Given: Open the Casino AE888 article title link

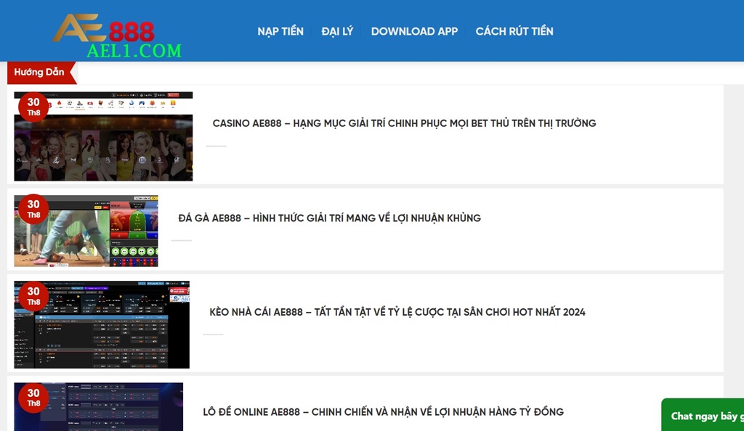Looking at the screenshot, I should [x=404, y=123].
